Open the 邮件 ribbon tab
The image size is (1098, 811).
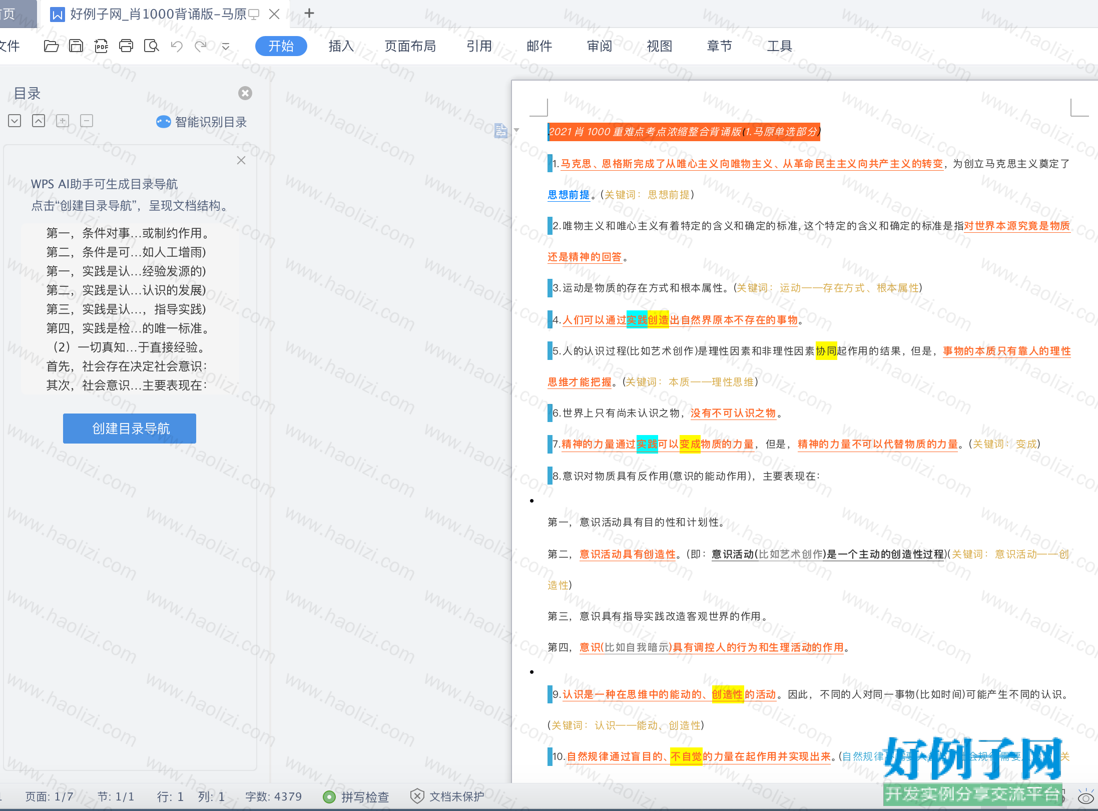point(539,46)
